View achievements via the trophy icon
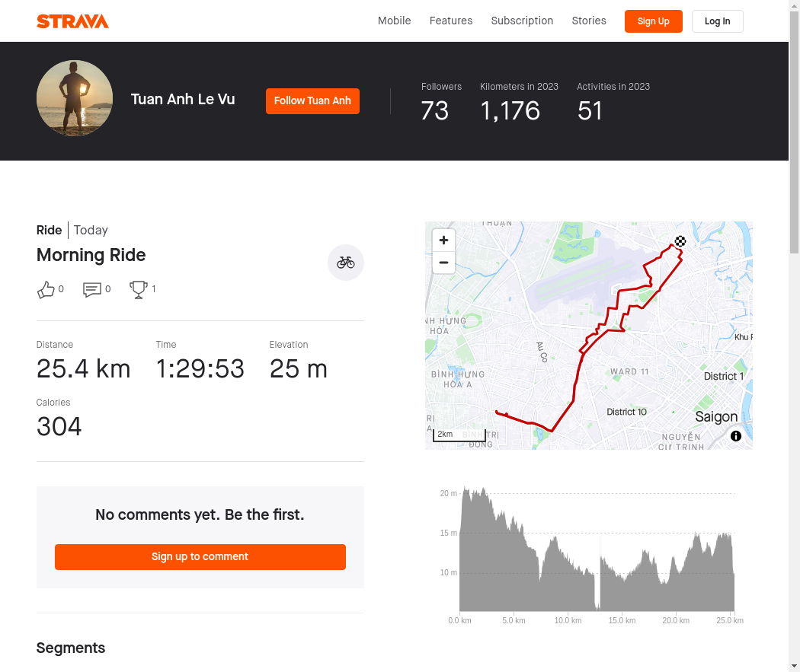The image size is (800, 672). coord(138,289)
